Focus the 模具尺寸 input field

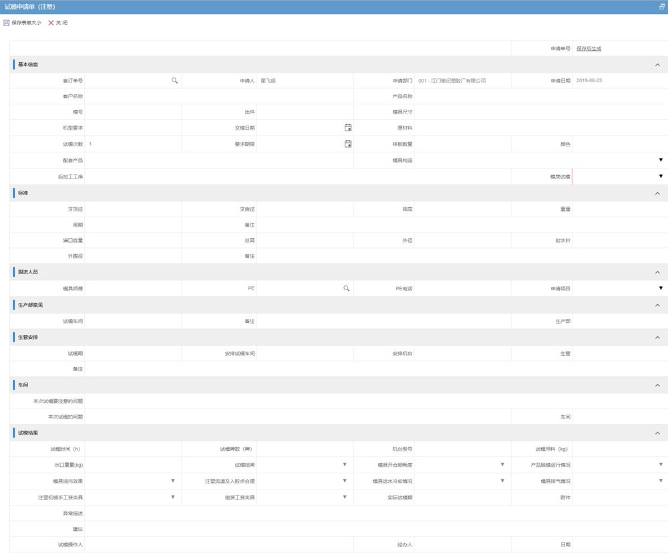(x=540, y=112)
